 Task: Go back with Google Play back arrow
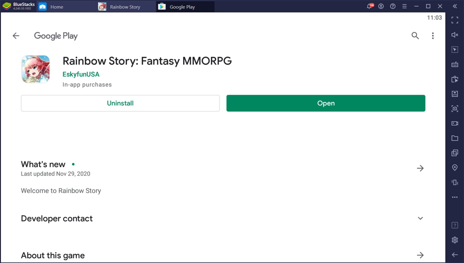[x=16, y=36]
